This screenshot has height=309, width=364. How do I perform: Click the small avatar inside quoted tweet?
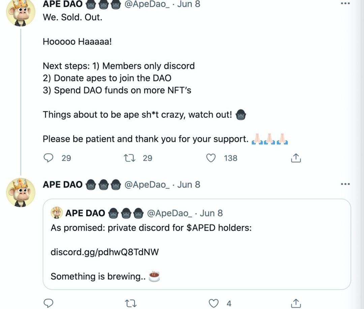(x=57, y=213)
